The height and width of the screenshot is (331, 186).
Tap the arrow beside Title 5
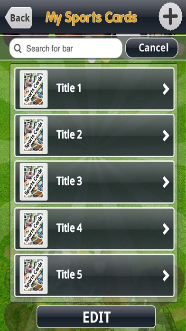(166, 275)
